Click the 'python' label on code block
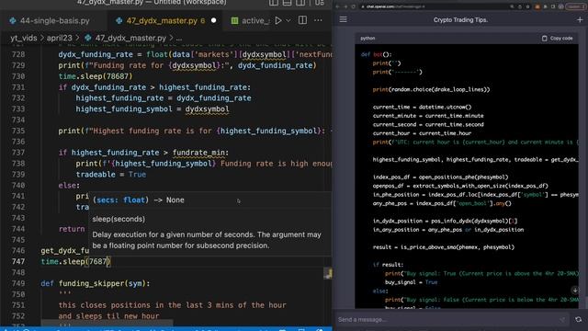 [x=367, y=38]
